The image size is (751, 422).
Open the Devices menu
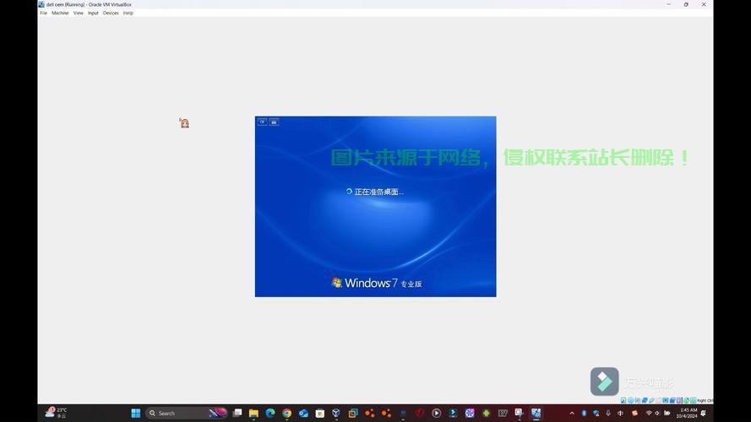pos(111,13)
